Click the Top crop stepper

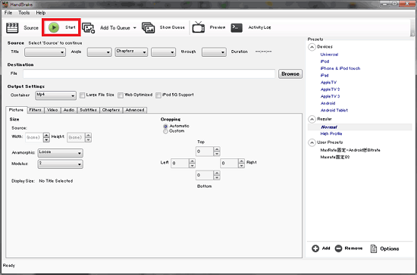point(217,152)
